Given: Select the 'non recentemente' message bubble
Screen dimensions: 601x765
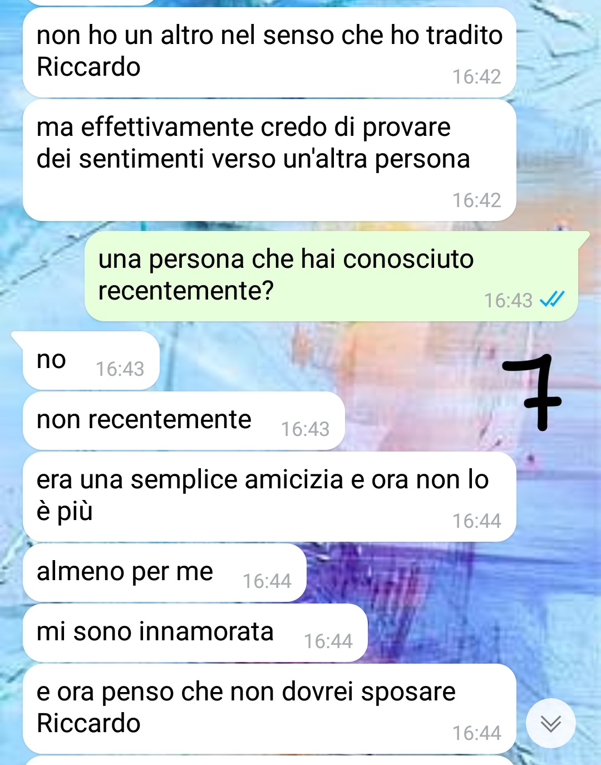Looking at the screenshot, I should (x=184, y=421).
